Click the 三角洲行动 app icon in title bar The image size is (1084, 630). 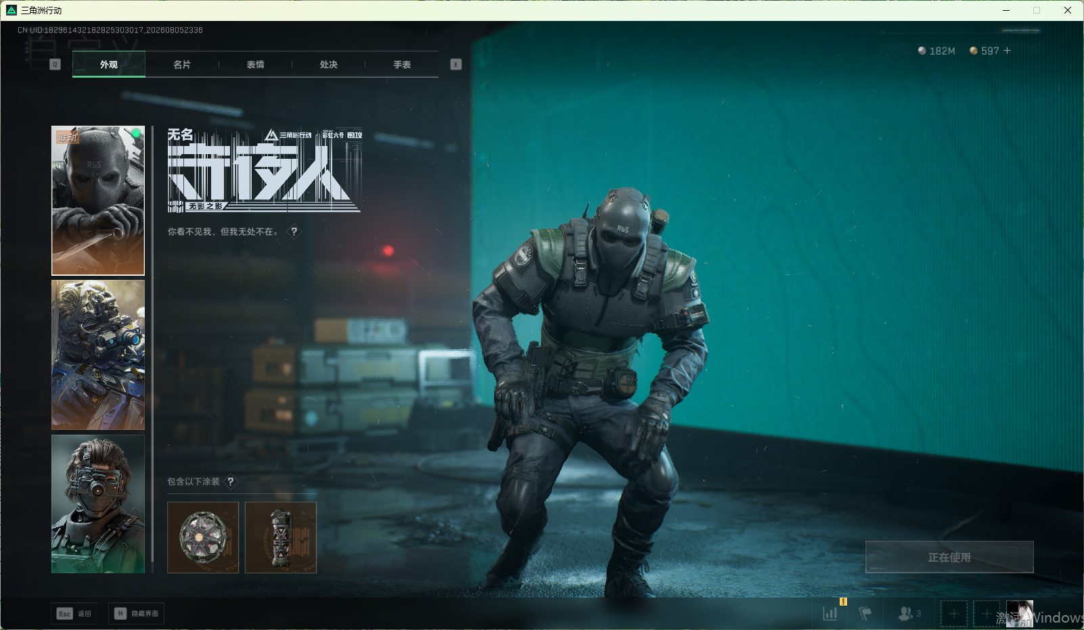click(x=12, y=10)
